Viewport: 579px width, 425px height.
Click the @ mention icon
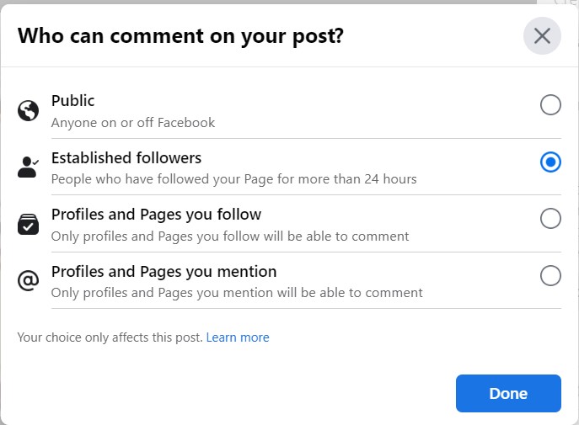point(28,280)
